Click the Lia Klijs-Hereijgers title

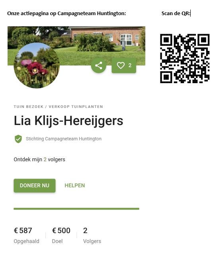coord(68,121)
